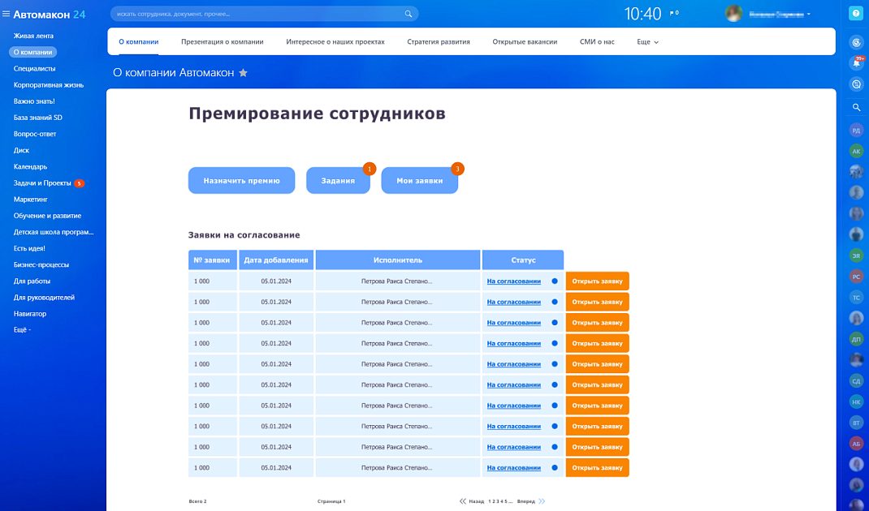Open the user profile dropdown arrow
Image resolution: width=869 pixels, height=511 pixels.
(809, 15)
